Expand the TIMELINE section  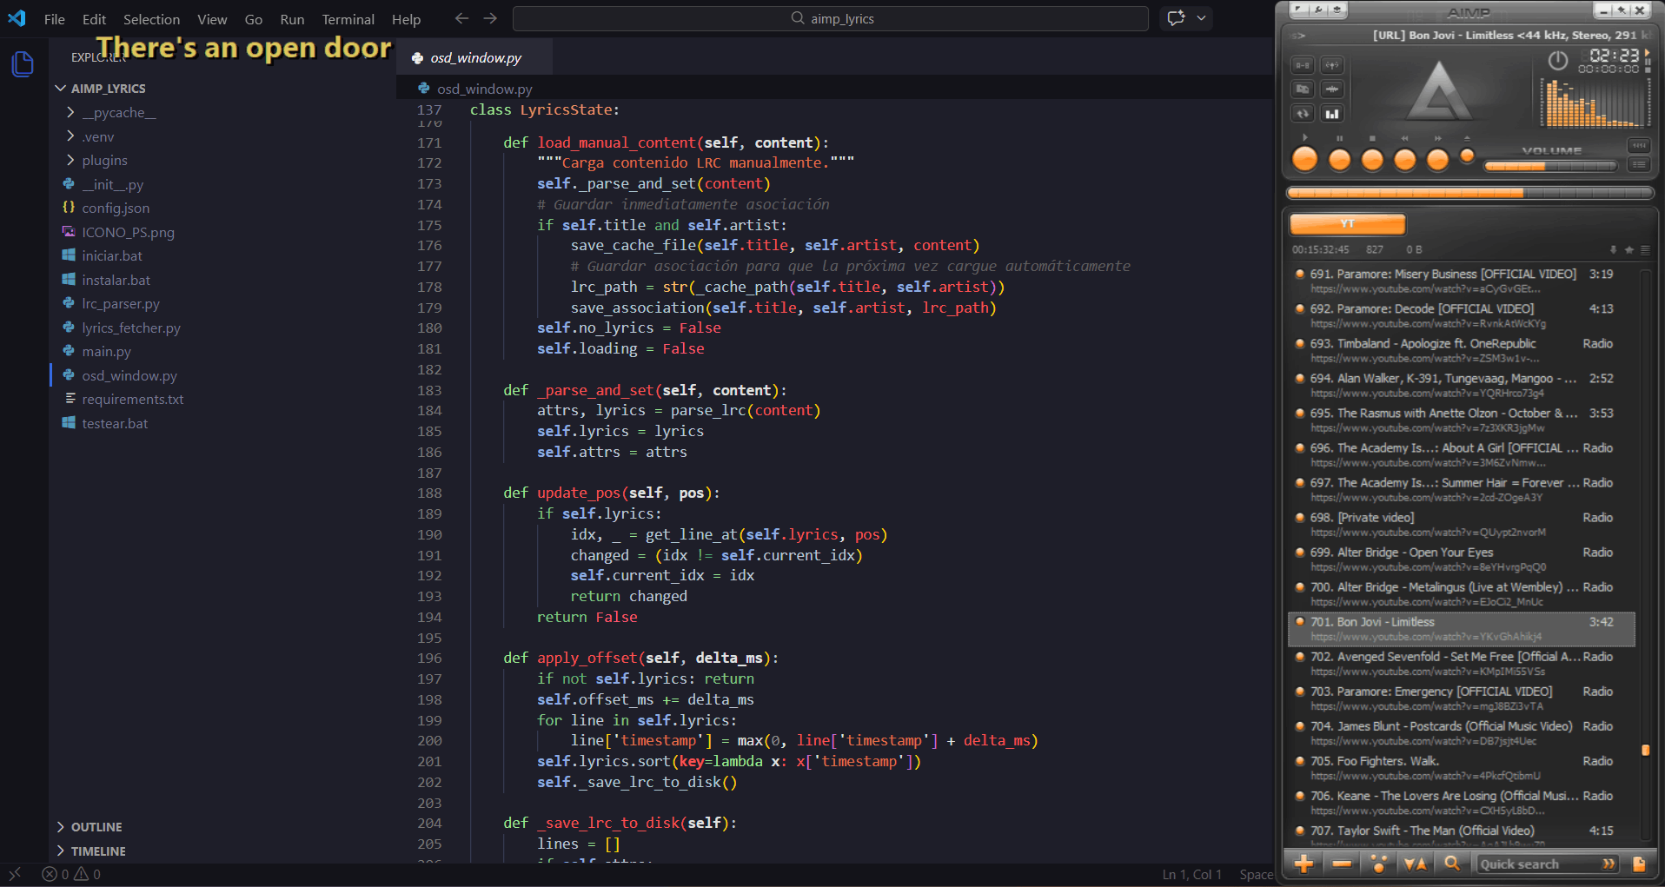coord(97,851)
